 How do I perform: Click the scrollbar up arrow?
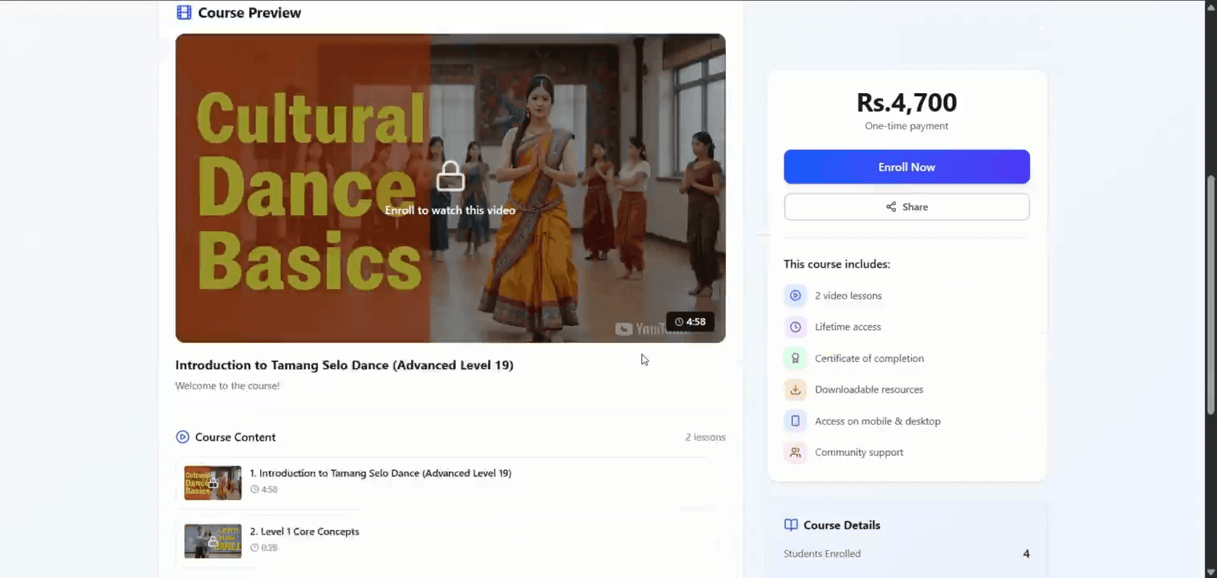click(1211, 6)
